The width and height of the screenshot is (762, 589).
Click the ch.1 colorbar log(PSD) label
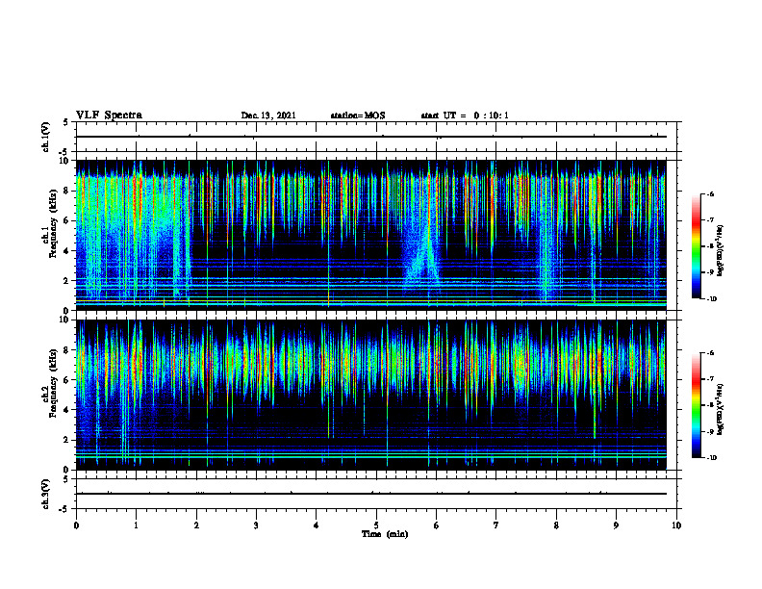point(721,251)
